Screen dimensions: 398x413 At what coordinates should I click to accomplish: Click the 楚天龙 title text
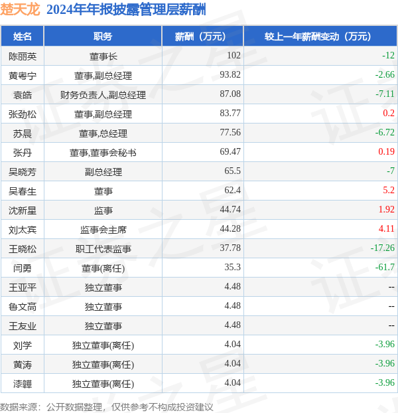tap(20, 10)
